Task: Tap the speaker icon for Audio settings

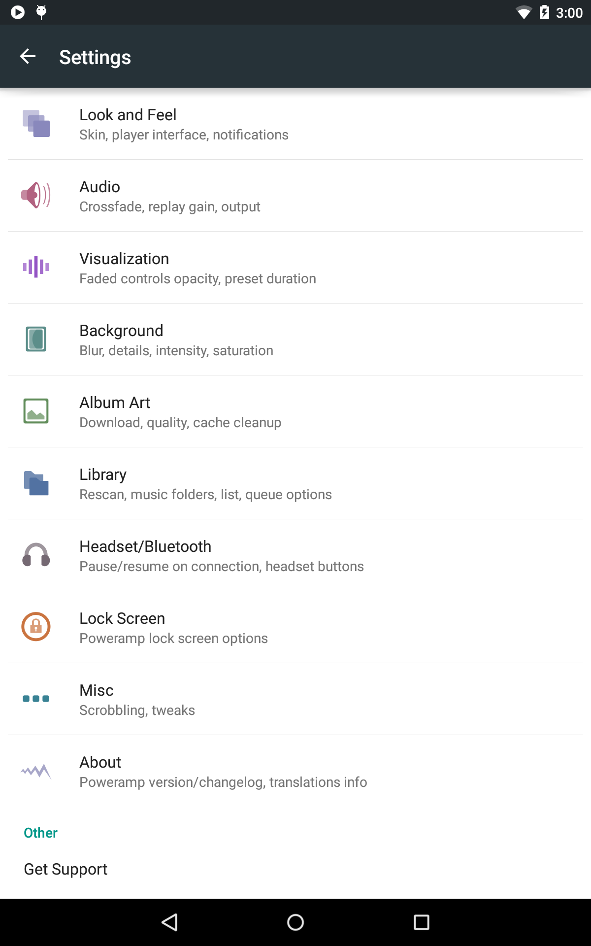Action: point(36,195)
